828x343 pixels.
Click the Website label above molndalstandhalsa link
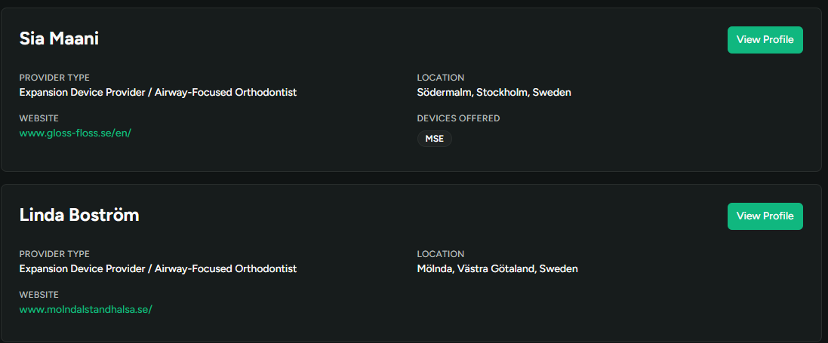point(38,295)
